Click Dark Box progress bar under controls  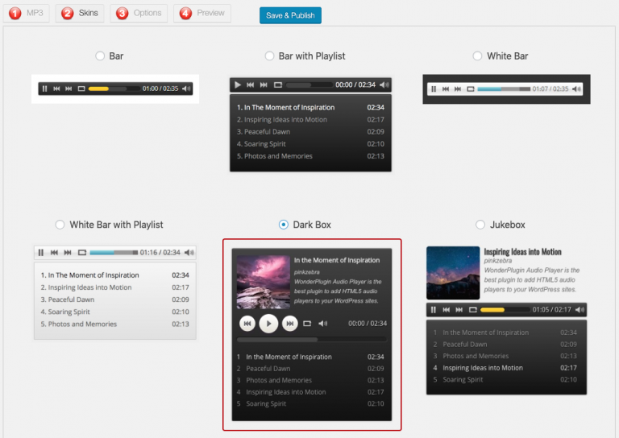pyautogui.click(x=311, y=340)
